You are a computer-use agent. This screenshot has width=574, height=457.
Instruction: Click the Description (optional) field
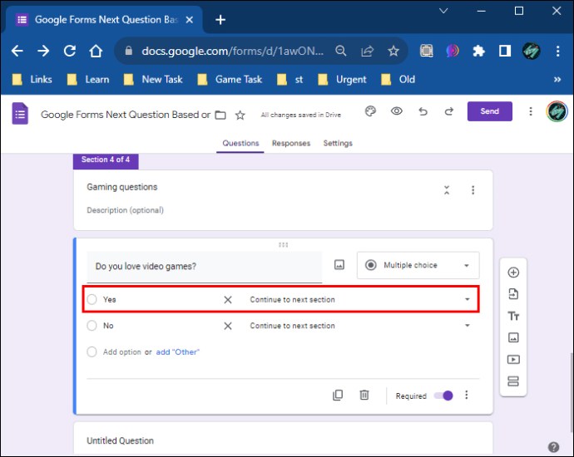(125, 210)
